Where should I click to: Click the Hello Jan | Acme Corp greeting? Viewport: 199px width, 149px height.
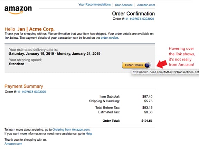(30, 29)
